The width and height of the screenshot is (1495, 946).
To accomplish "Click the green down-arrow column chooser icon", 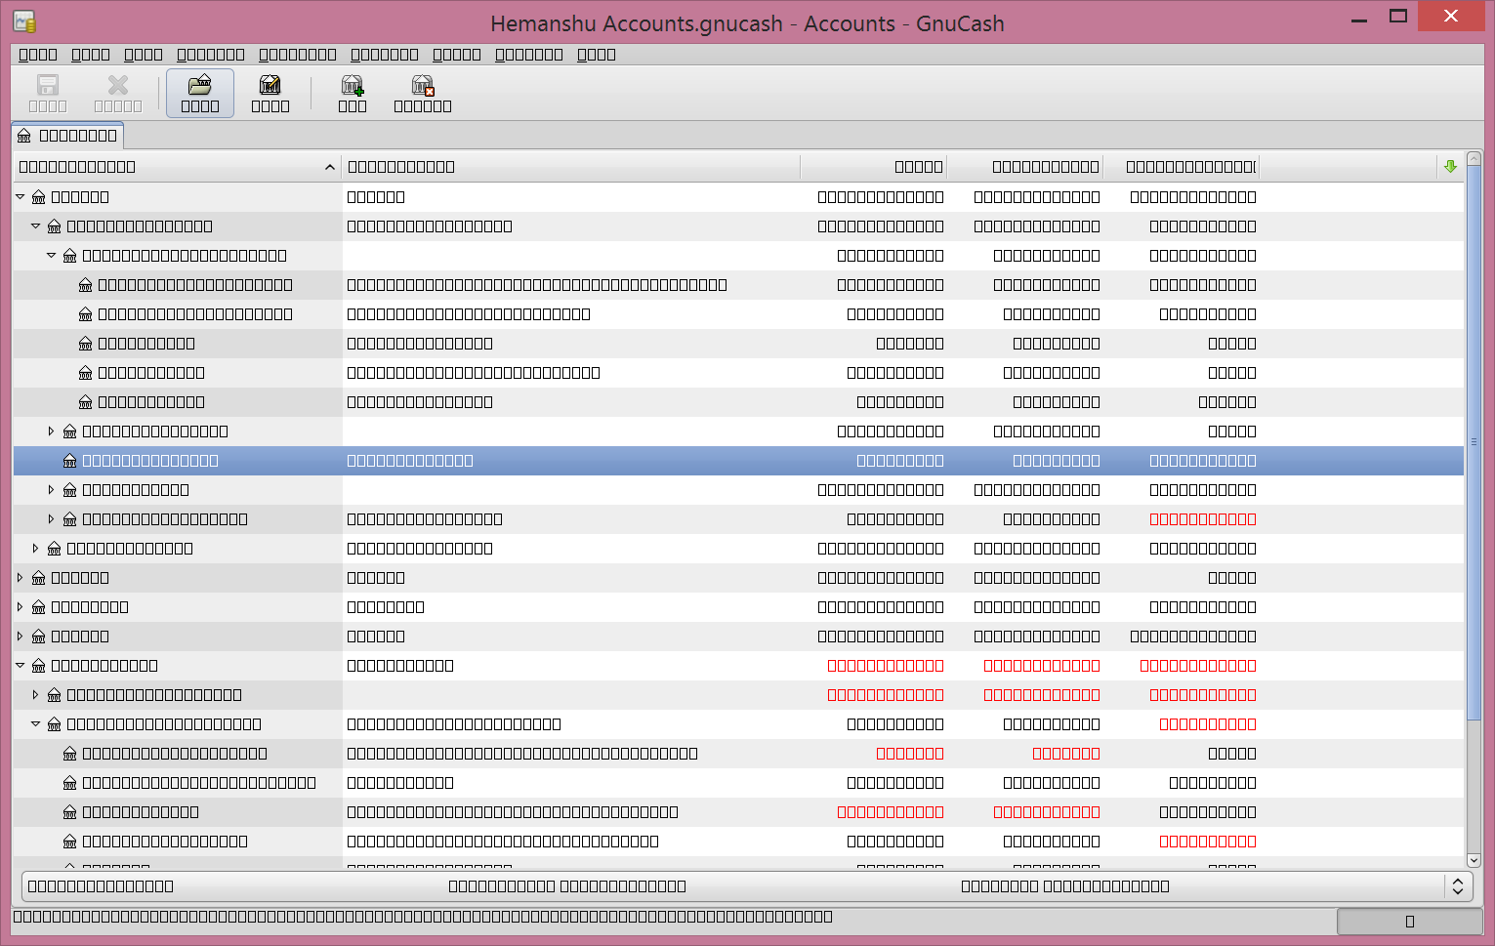I will click(1450, 167).
